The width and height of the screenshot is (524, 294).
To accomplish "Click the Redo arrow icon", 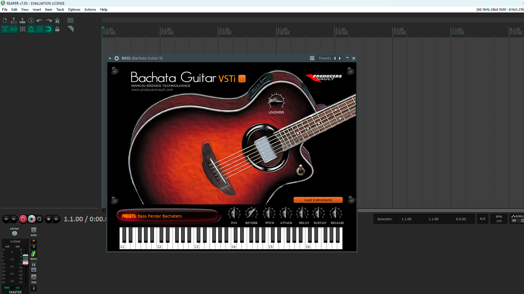I will 49,20.
